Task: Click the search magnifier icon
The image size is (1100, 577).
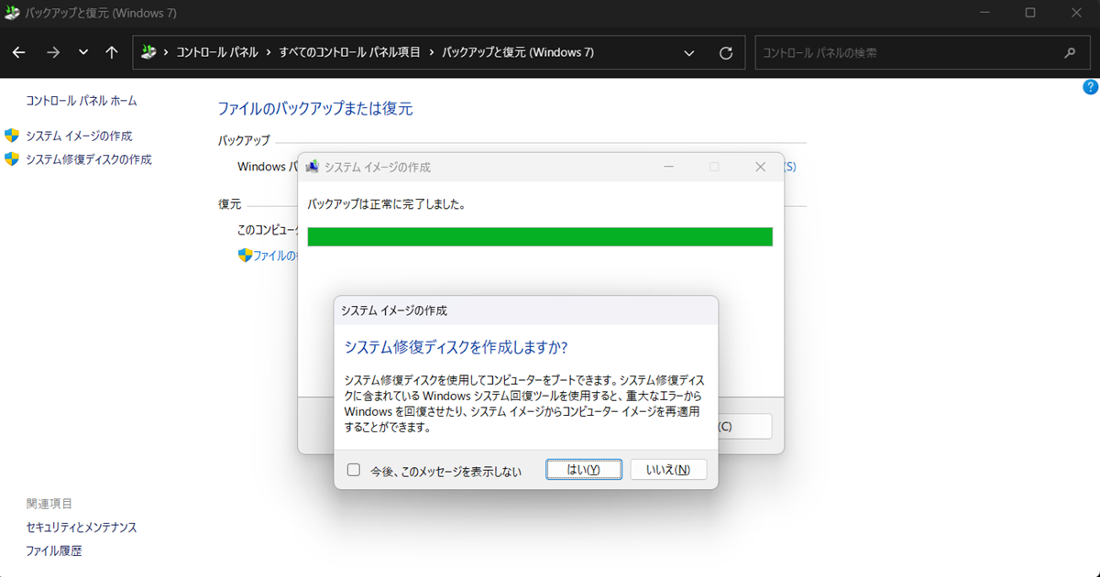Action: [1070, 53]
